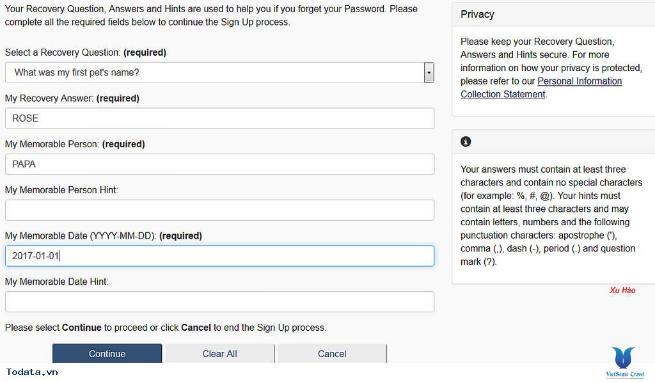Image resolution: width=655 pixels, height=382 pixels.
Task: Click the 'My Memorable Person Hint' label
Action: point(61,190)
